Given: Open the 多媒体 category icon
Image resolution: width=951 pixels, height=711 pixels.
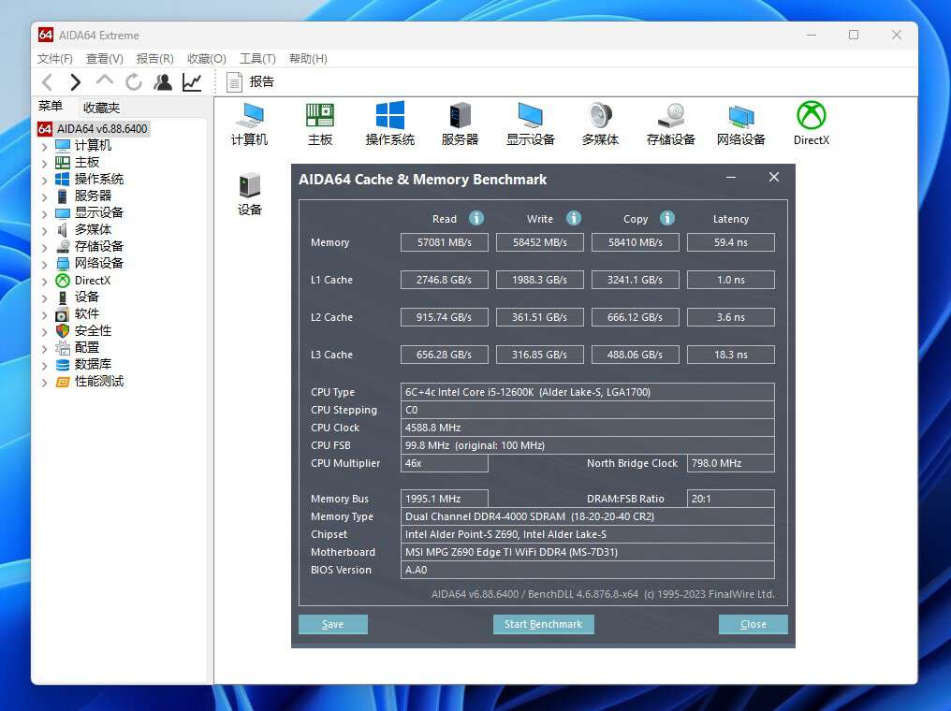Looking at the screenshot, I should [600, 123].
